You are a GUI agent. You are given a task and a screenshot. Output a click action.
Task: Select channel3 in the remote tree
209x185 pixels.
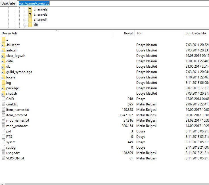pyautogui.click(x=41, y=14)
